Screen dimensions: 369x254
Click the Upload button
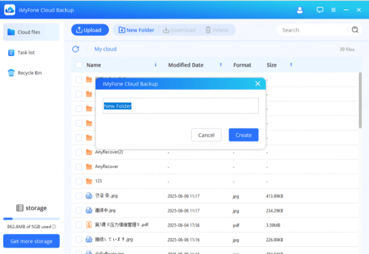(x=90, y=30)
